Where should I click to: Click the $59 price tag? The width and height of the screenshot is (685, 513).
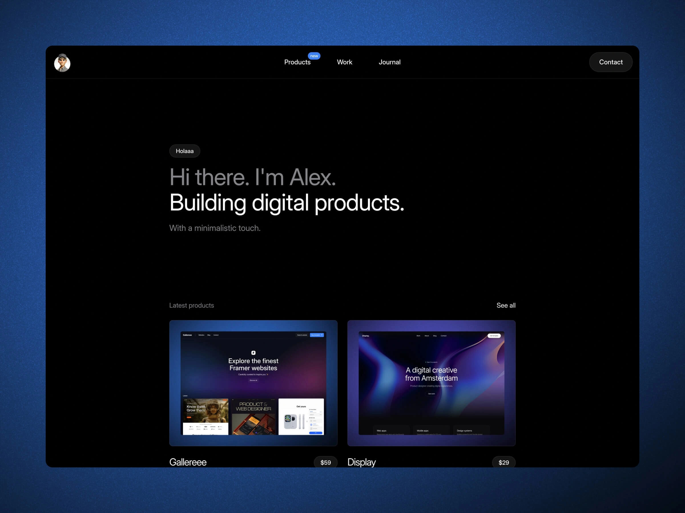pos(325,462)
